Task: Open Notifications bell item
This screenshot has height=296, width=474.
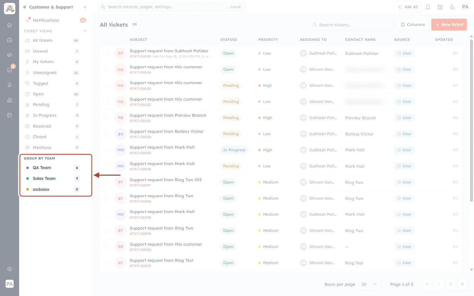Action: pyautogui.click(x=55, y=20)
